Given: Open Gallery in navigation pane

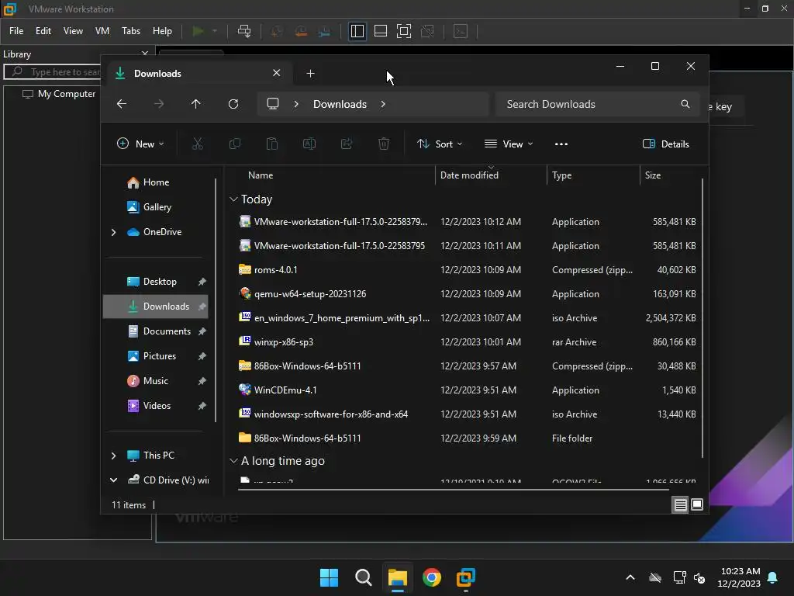Looking at the screenshot, I should tap(150, 206).
